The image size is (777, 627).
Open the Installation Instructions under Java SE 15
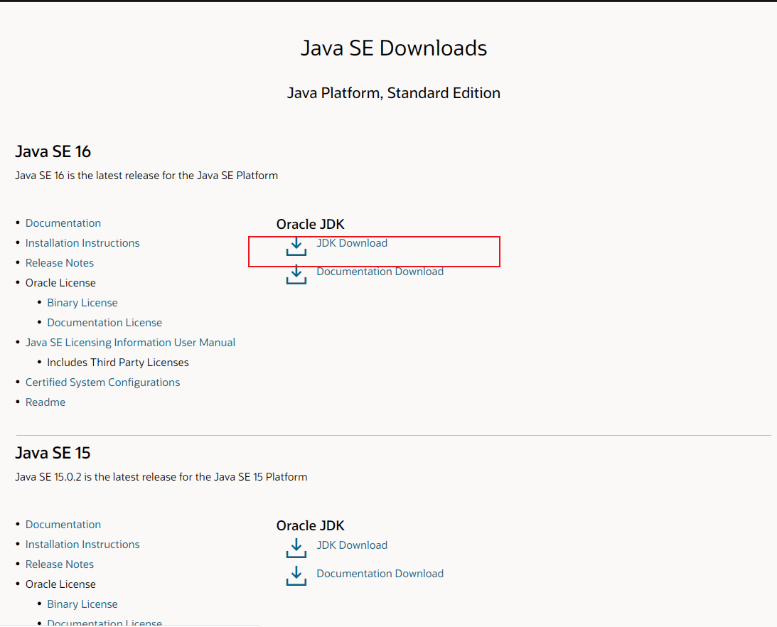pos(82,544)
